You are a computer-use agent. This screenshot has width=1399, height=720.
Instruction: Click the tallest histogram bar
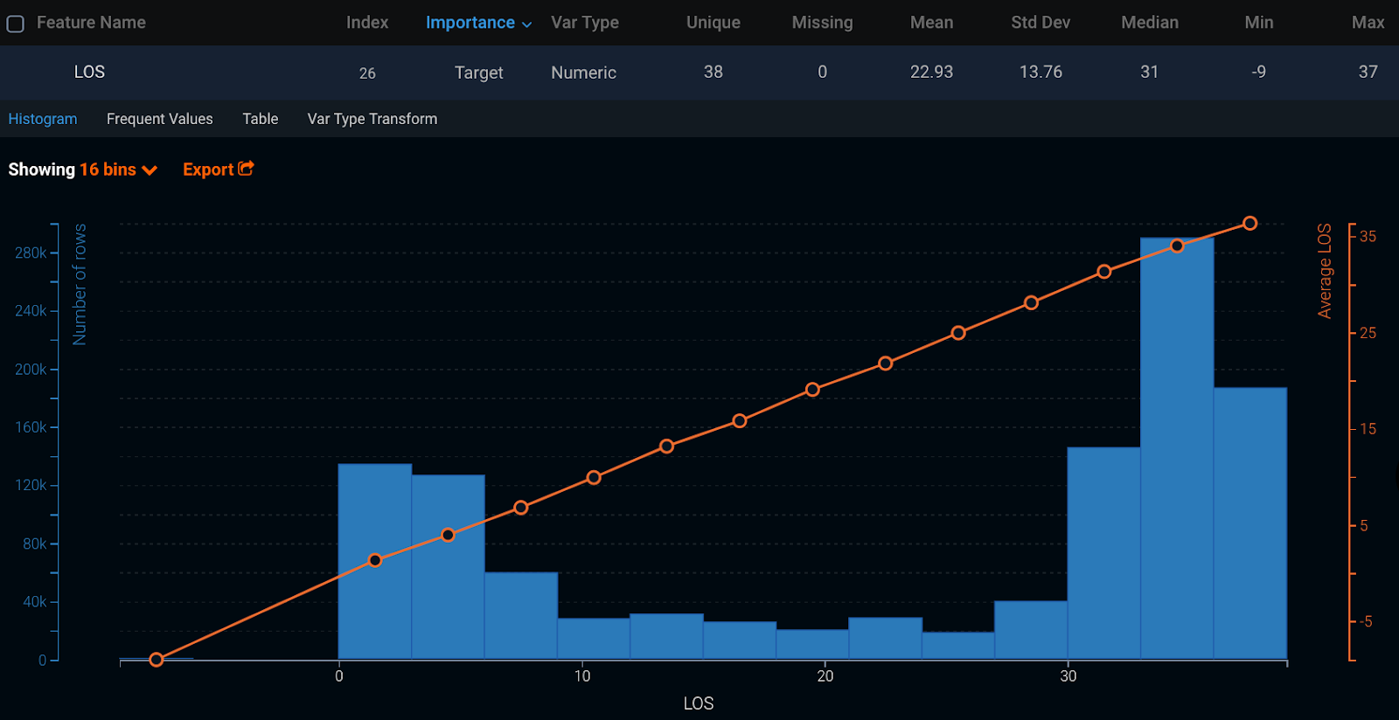point(1177,447)
